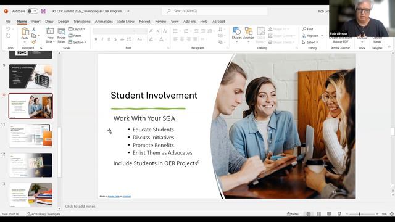Open the Arrange menu

[249, 34]
